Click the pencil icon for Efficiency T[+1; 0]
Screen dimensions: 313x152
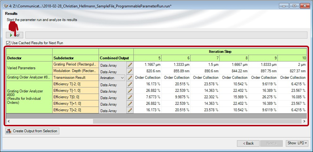coord(130,103)
